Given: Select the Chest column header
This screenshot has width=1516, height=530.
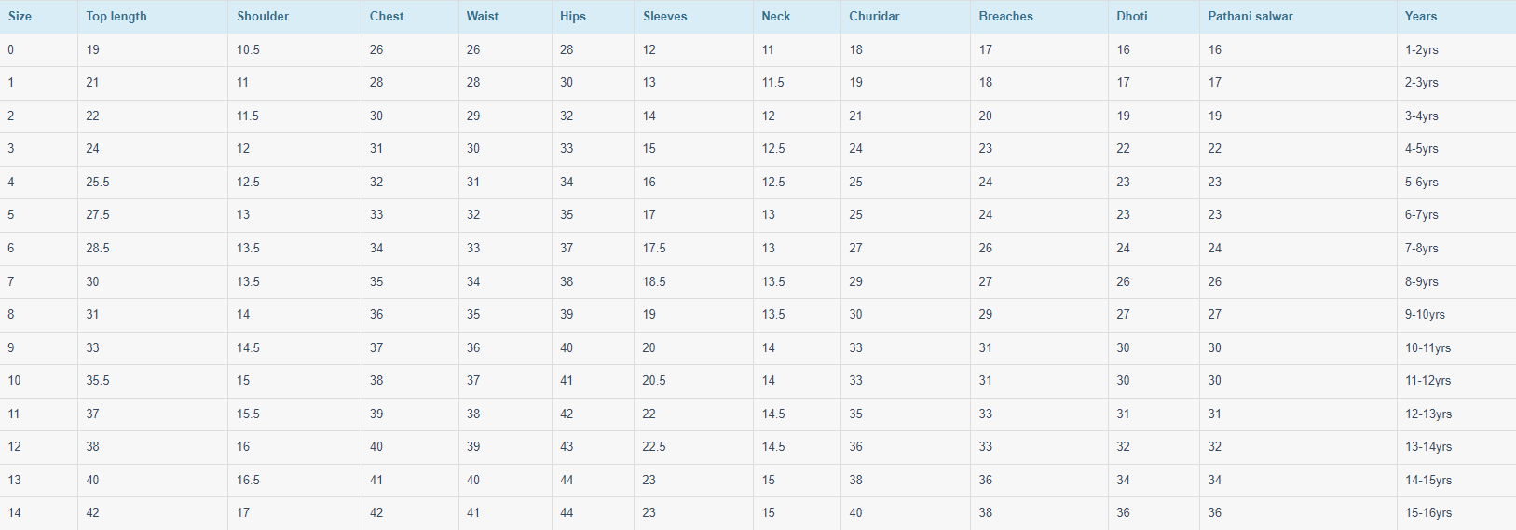Looking at the screenshot, I should [x=387, y=17].
